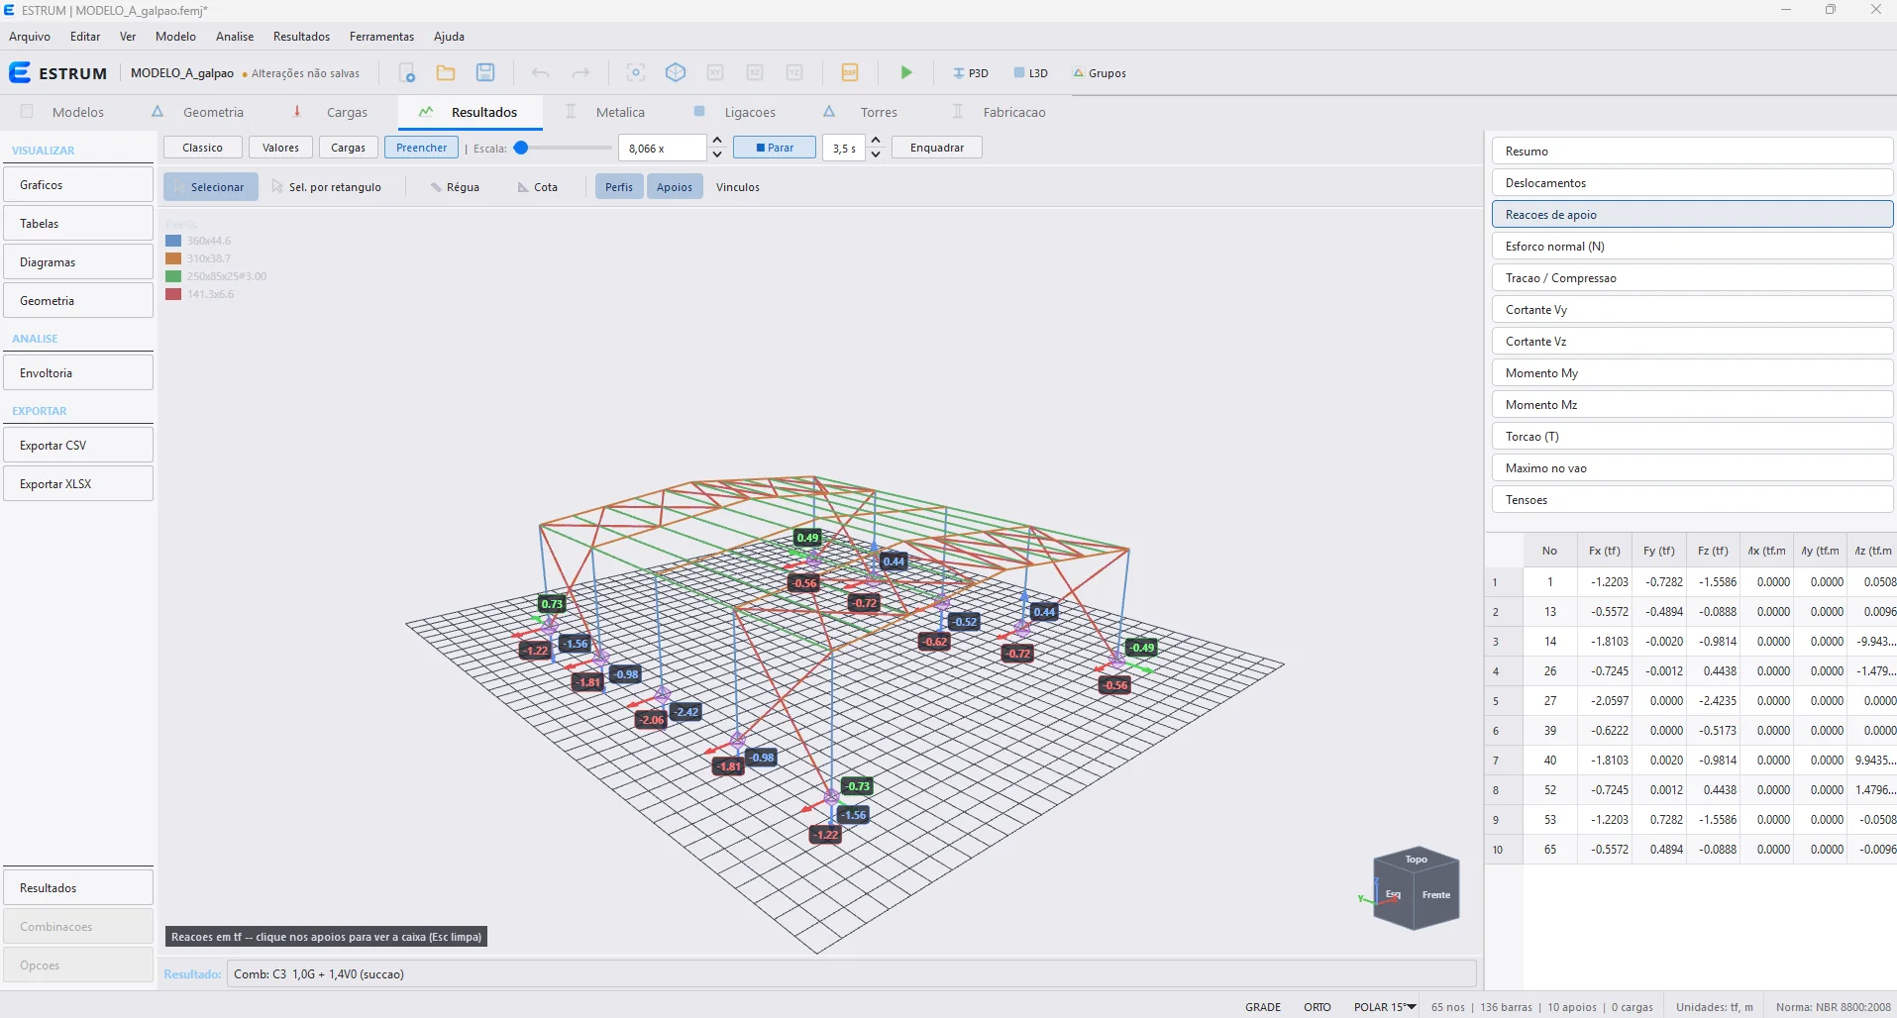Run the analysis with the green play icon
1897x1018 pixels.
click(x=905, y=72)
